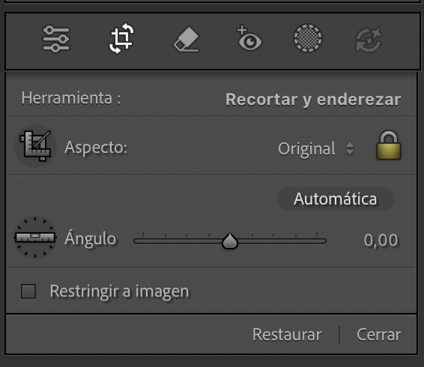Click the grayed-out sparkle refresh icon
The height and width of the screenshot is (367, 424).
coord(369,40)
